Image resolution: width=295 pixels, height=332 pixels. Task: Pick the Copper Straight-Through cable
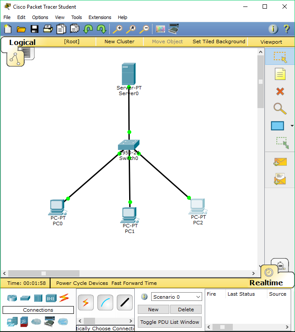point(125,302)
